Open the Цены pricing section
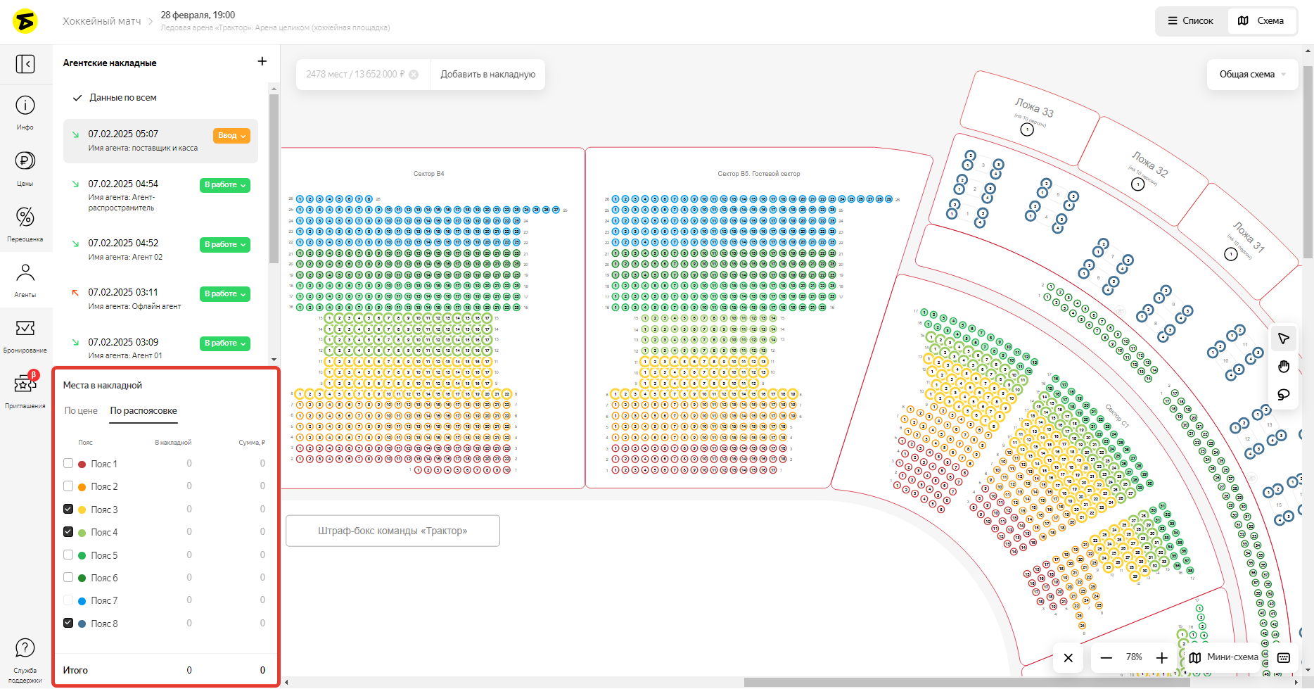The height and width of the screenshot is (689, 1314). 25,167
